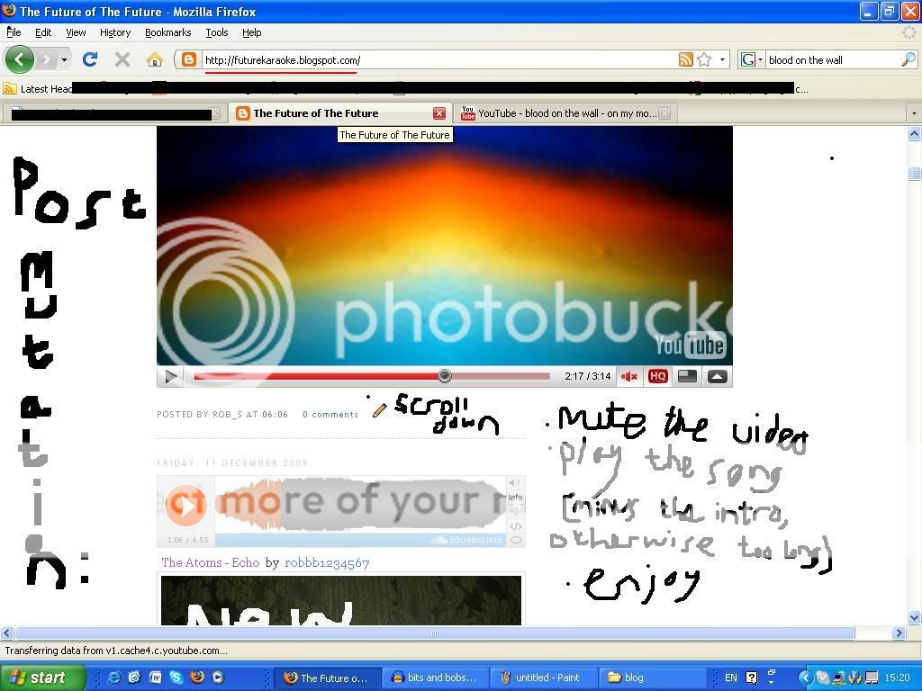Click the Stop loading X icon
This screenshot has width=922, height=691.
[122, 59]
